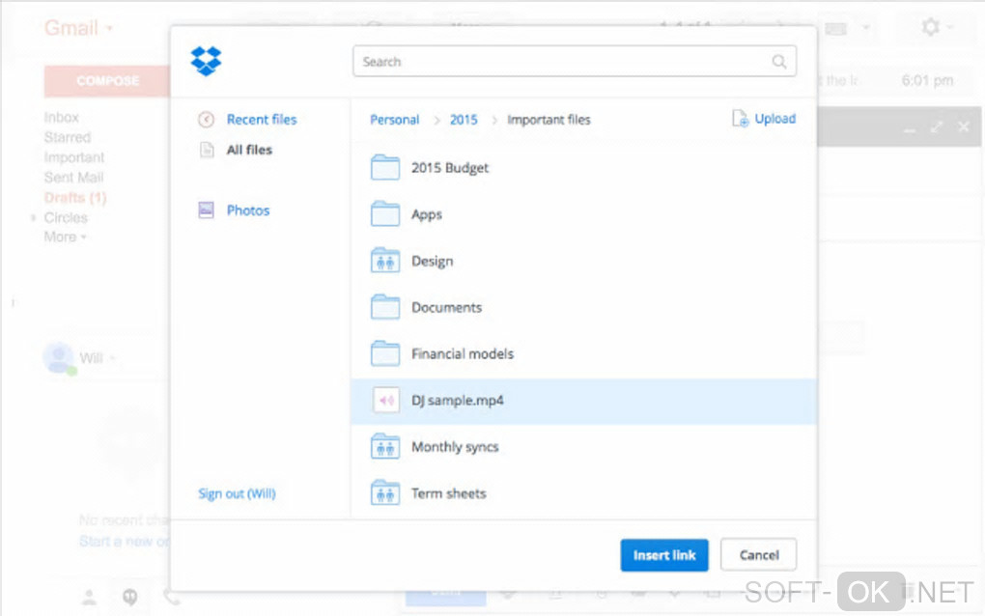Expand Gmail More labels dropdown
This screenshot has height=616, width=985.
coord(65,237)
